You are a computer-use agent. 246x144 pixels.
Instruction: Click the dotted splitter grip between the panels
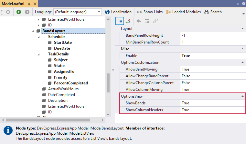(113, 69)
